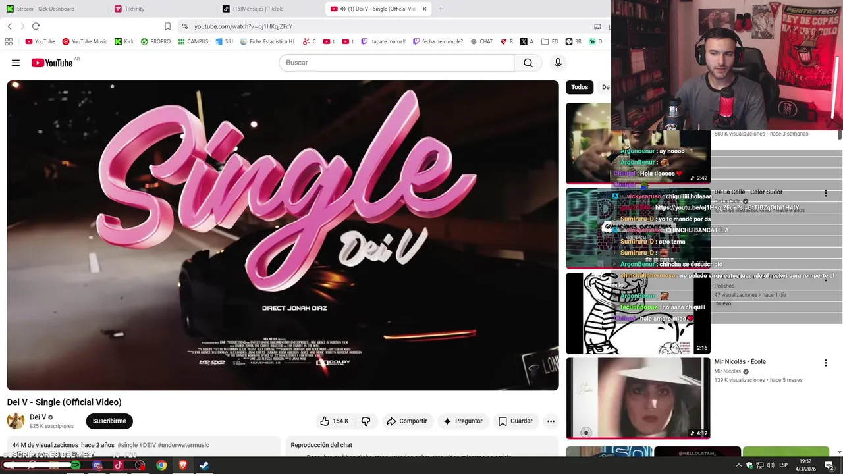
Task: Close the Dei V - Single tab
Action: (424, 9)
